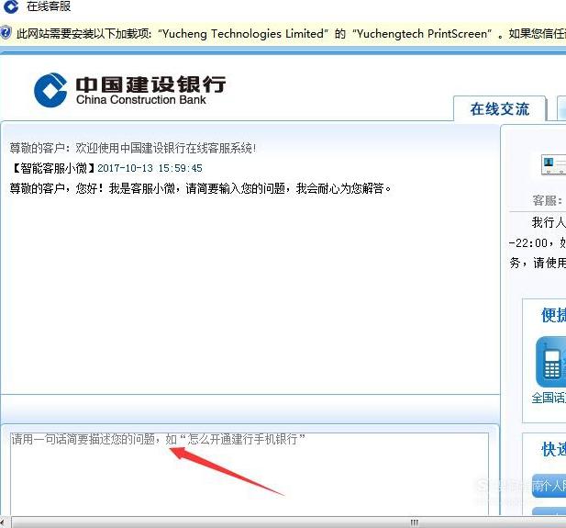
Task: Click the 客服： label in the right panel
Action: pos(548,200)
